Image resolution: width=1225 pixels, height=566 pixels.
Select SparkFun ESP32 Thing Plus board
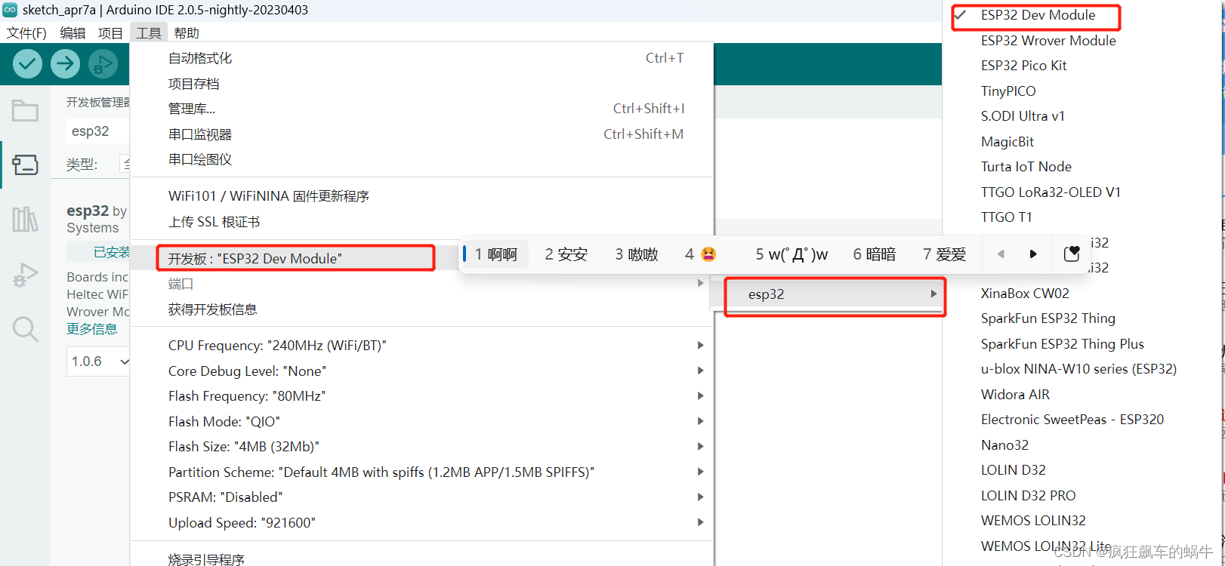(x=1062, y=344)
